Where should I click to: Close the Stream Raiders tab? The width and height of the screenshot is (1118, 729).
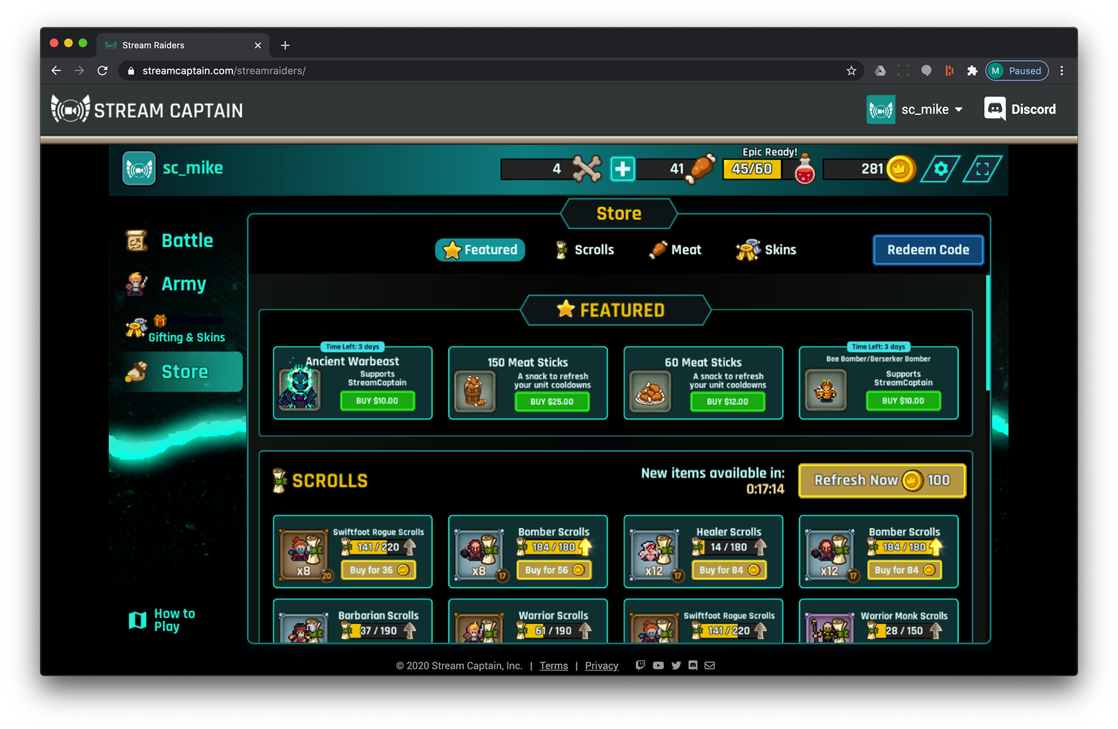(257, 45)
